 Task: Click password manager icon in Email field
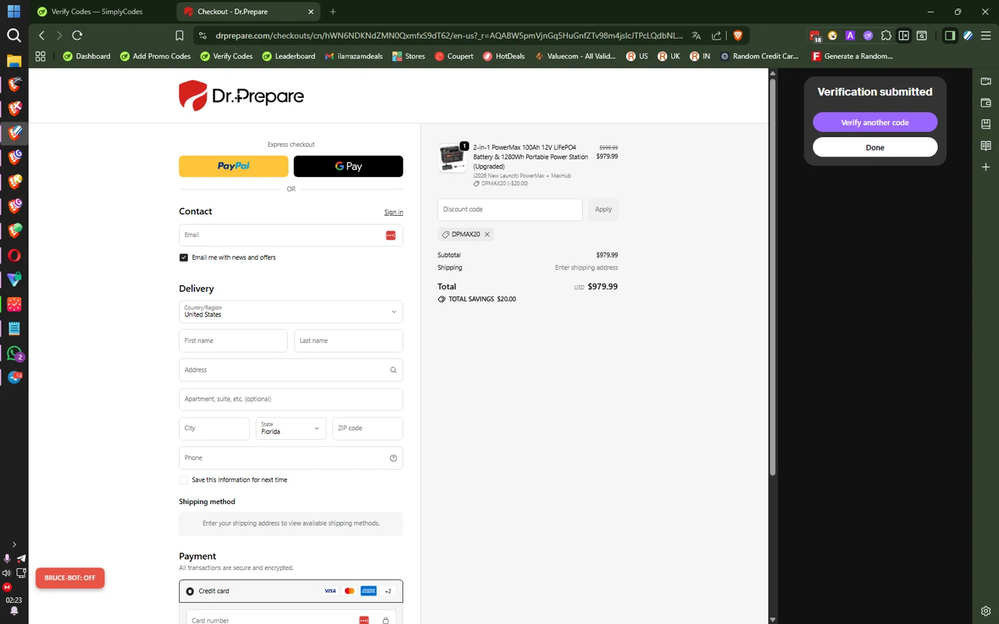point(391,235)
